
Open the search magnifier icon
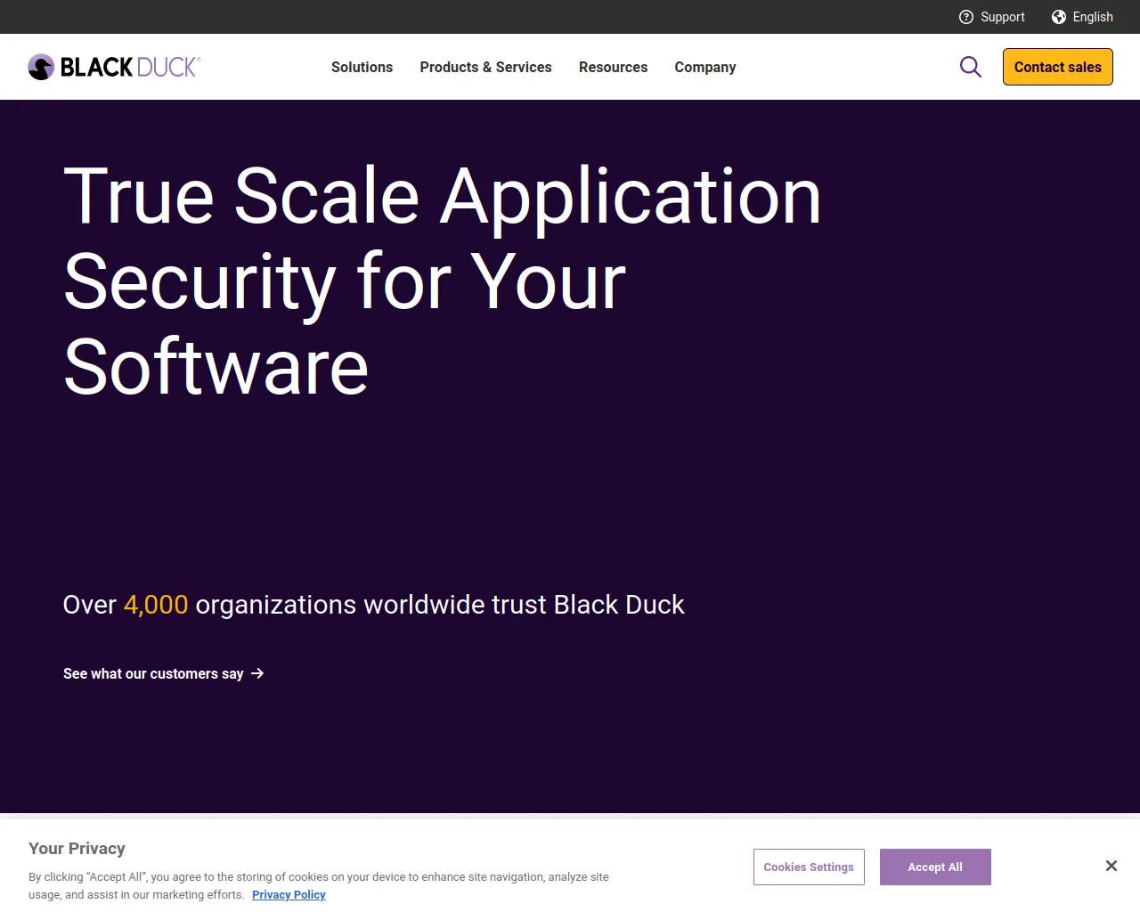click(971, 67)
